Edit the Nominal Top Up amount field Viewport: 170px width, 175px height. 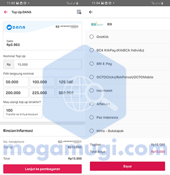point(48,65)
